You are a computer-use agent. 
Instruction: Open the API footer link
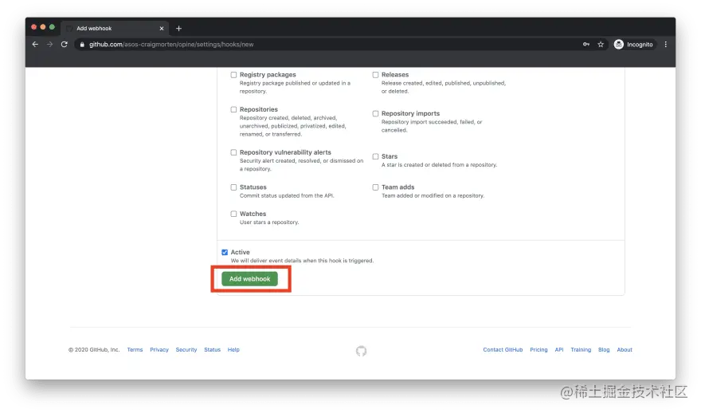coord(559,350)
